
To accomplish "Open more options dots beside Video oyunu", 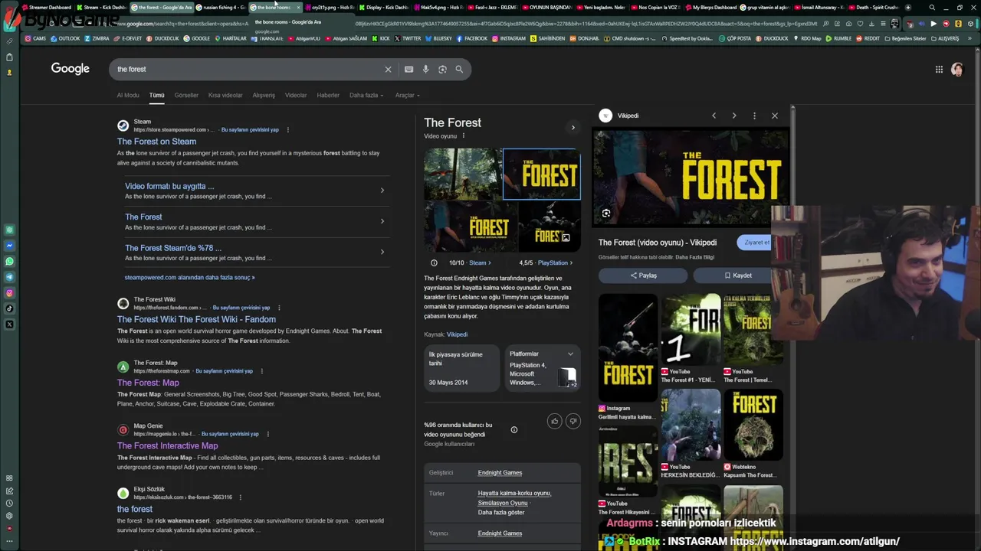I will [x=463, y=136].
